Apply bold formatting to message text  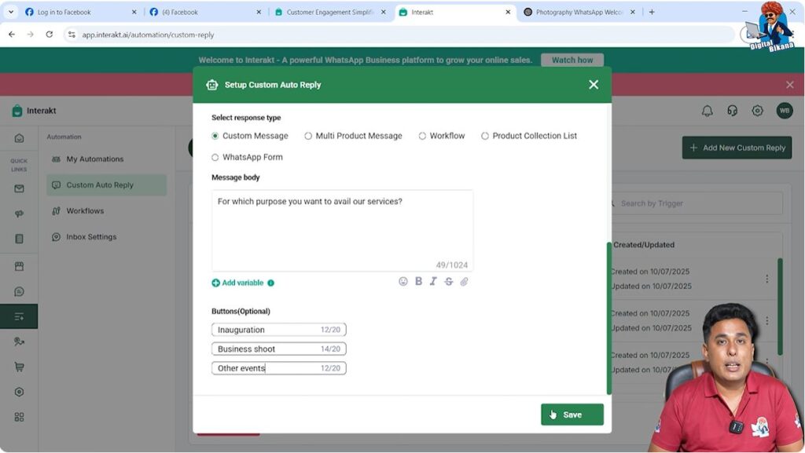(418, 281)
